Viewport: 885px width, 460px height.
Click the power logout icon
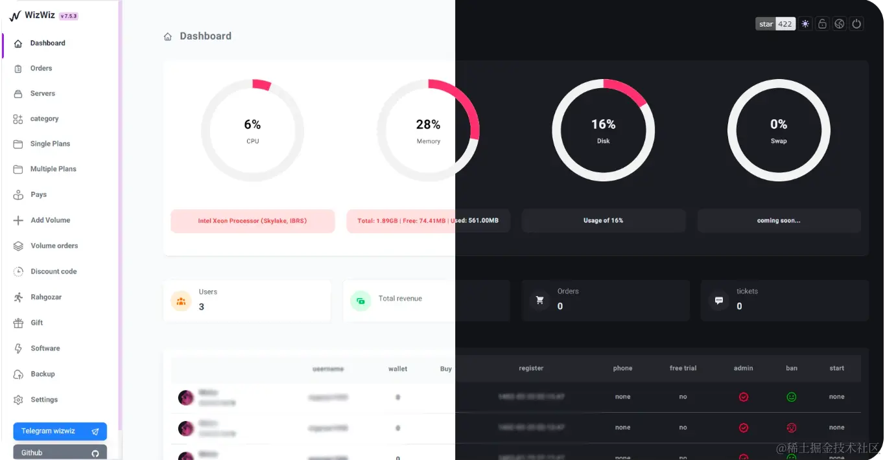(x=856, y=24)
